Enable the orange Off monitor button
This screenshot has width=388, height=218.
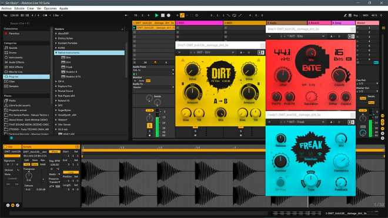[148, 81]
